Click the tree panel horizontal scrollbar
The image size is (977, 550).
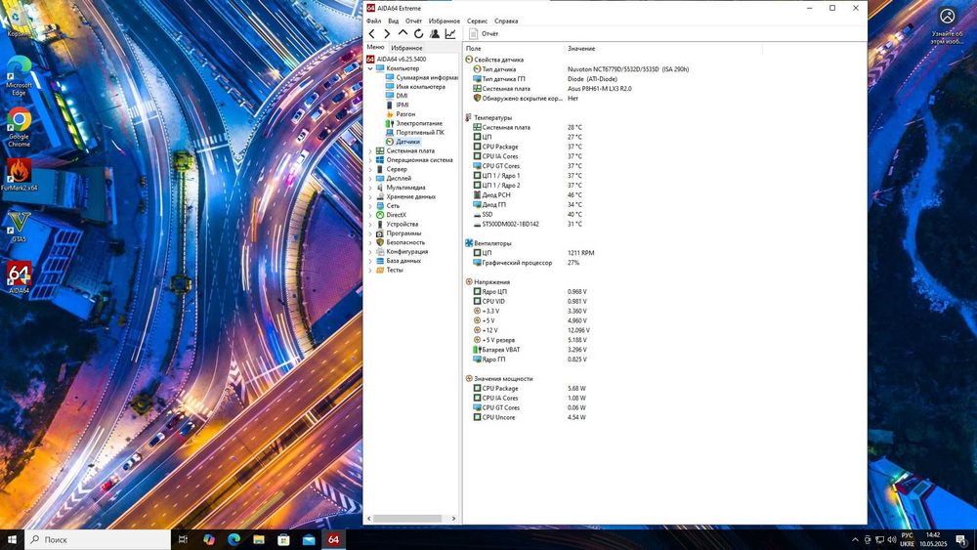407,518
